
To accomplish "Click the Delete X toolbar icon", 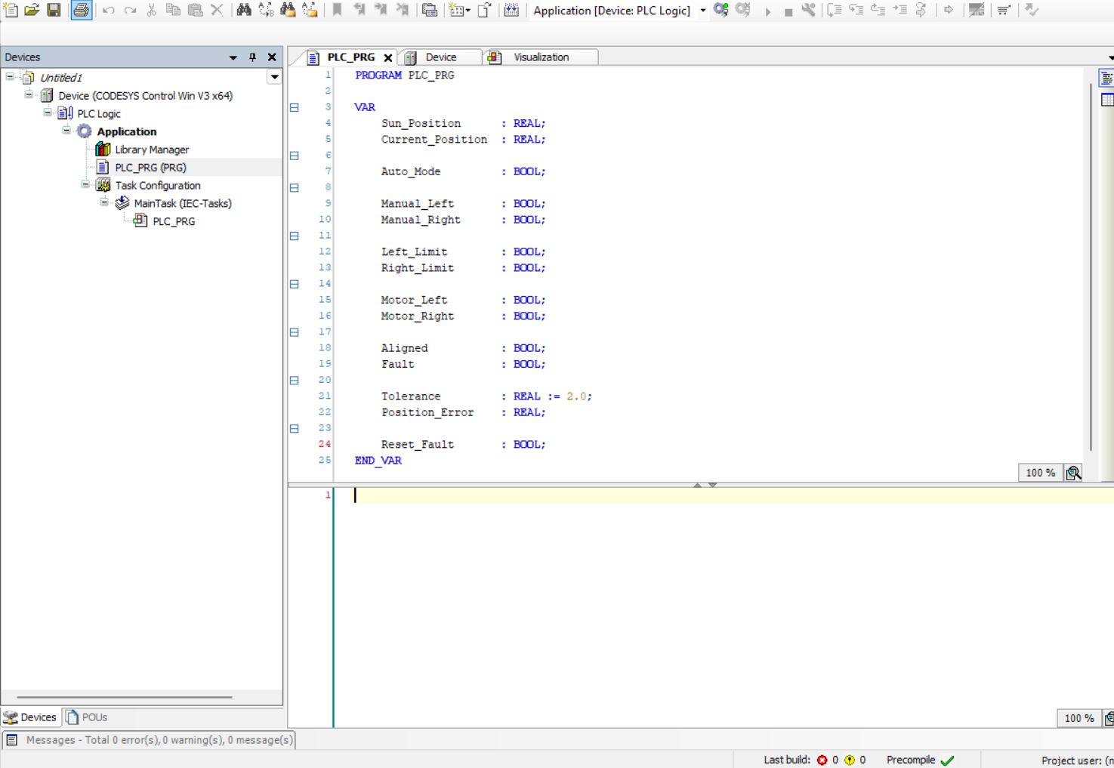I will (x=217, y=10).
